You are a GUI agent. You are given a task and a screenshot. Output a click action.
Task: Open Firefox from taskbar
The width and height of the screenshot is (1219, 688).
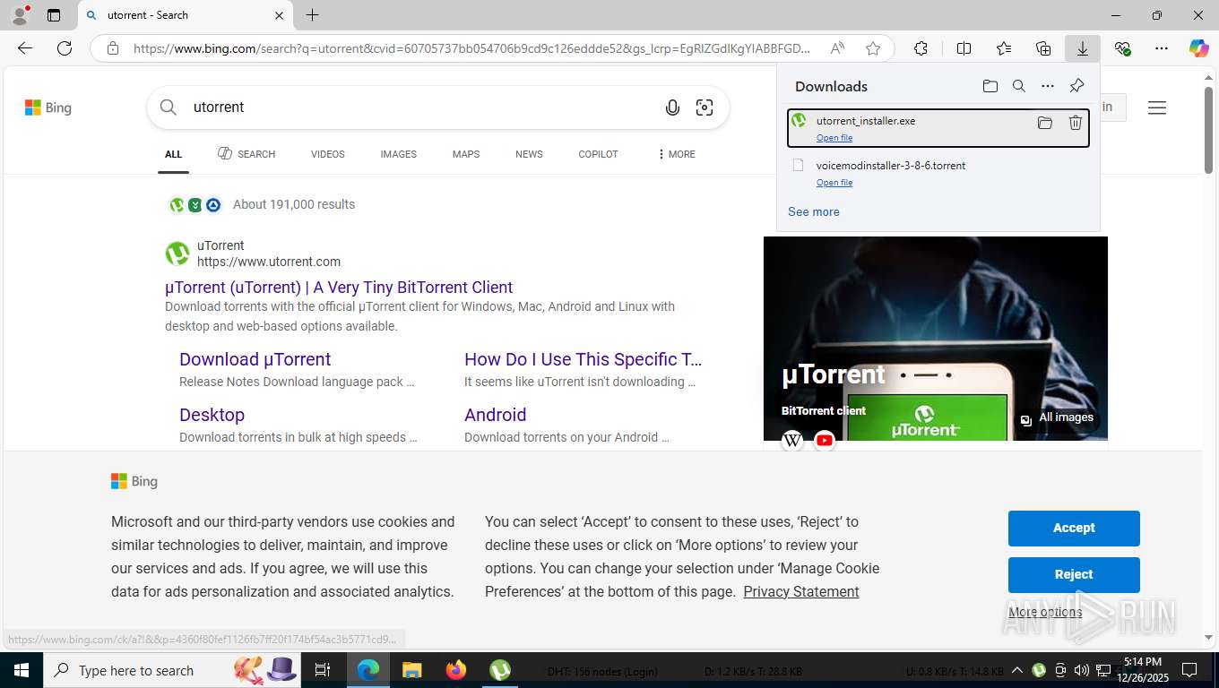456,670
